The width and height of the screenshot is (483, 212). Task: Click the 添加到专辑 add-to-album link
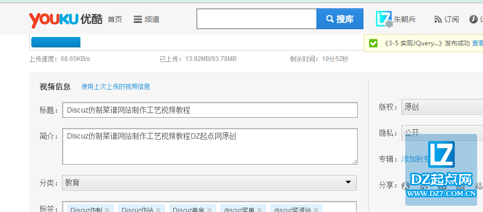coord(415,159)
